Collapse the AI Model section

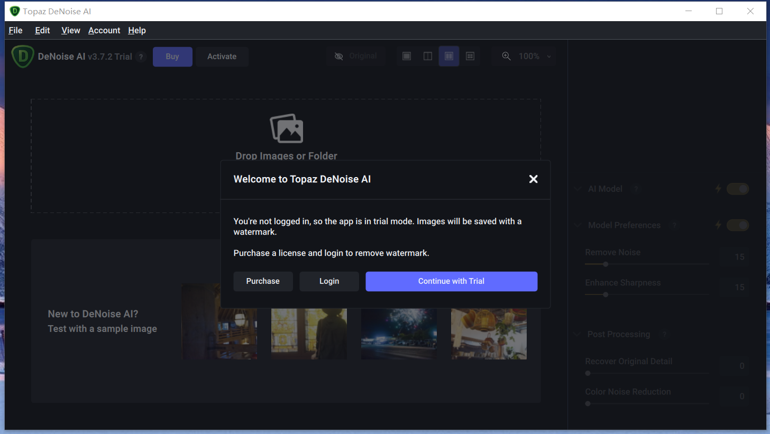point(577,189)
